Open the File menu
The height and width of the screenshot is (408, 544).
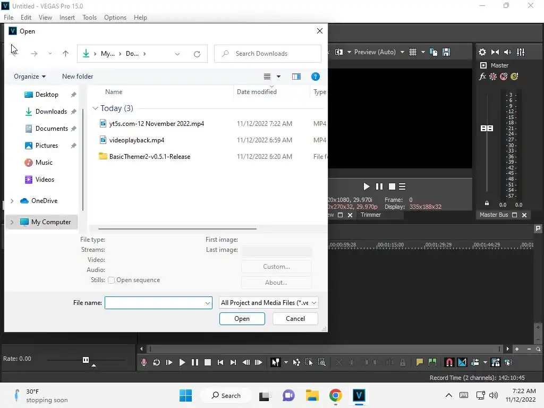[8, 18]
